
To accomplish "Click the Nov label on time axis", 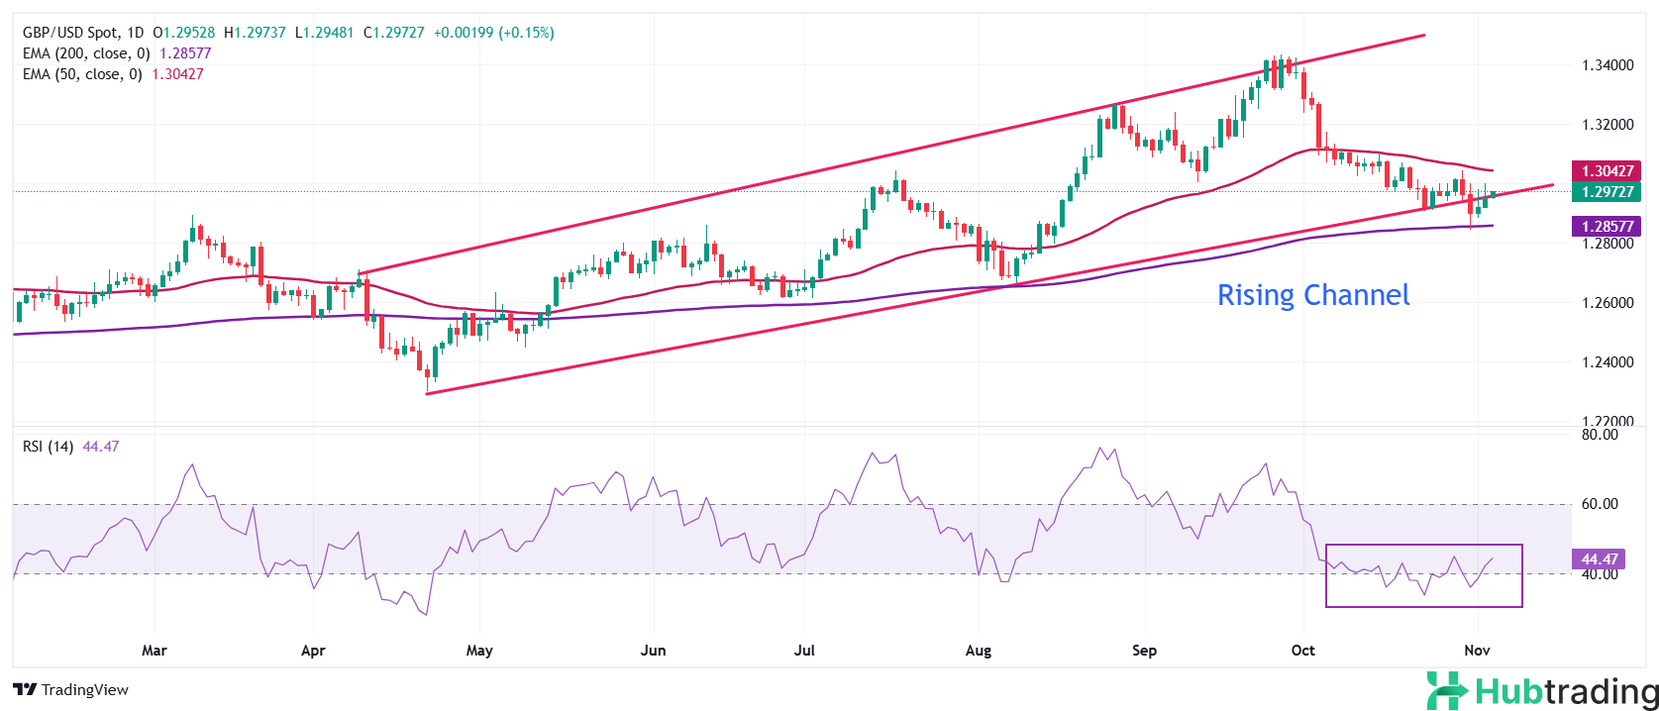I will click(1477, 651).
